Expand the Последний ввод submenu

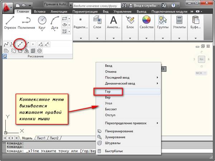pos(129,78)
